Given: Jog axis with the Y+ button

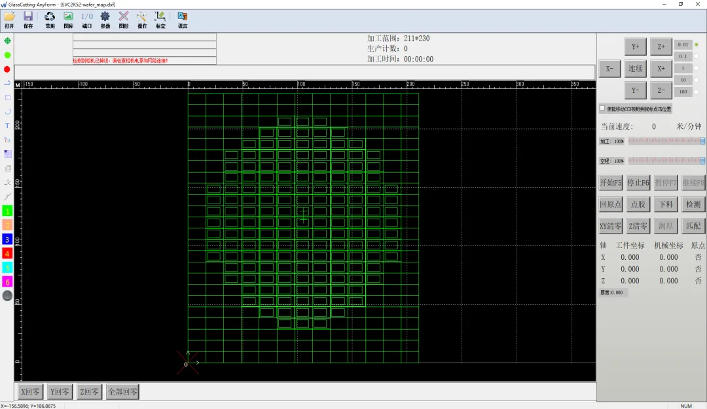Looking at the screenshot, I should coord(635,46).
